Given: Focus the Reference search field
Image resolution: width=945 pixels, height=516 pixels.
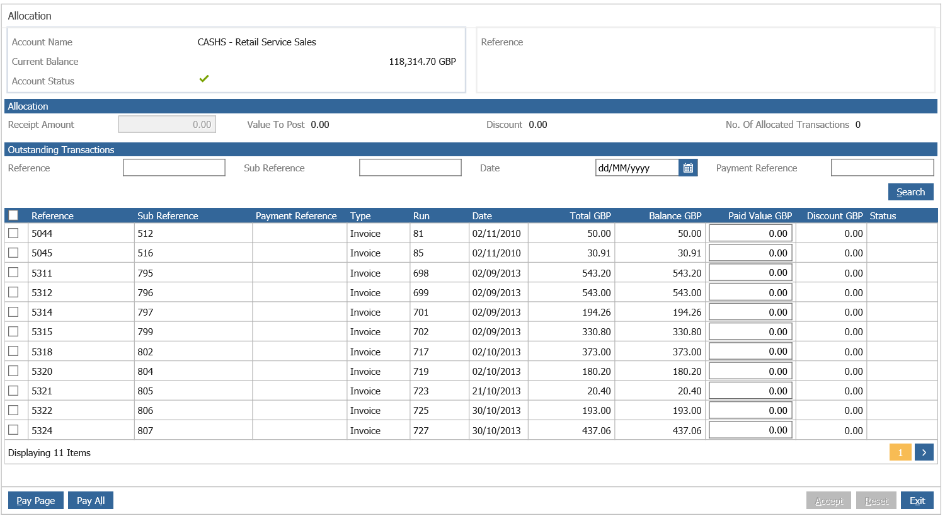Looking at the screenshot, I should tap(174, 168).
